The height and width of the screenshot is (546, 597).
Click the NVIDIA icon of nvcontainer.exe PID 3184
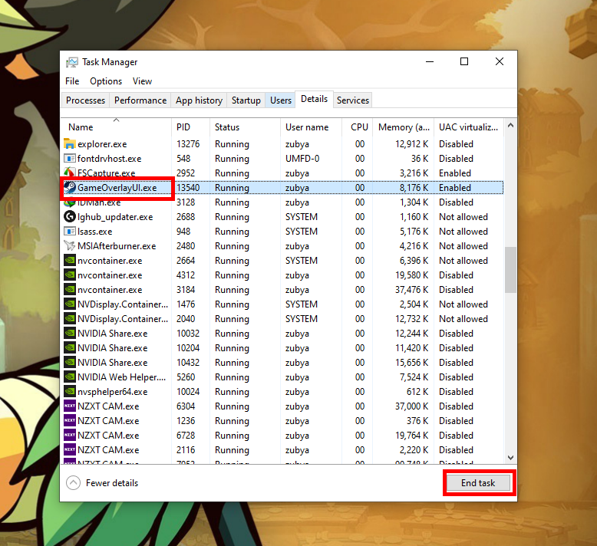(70, 290)
